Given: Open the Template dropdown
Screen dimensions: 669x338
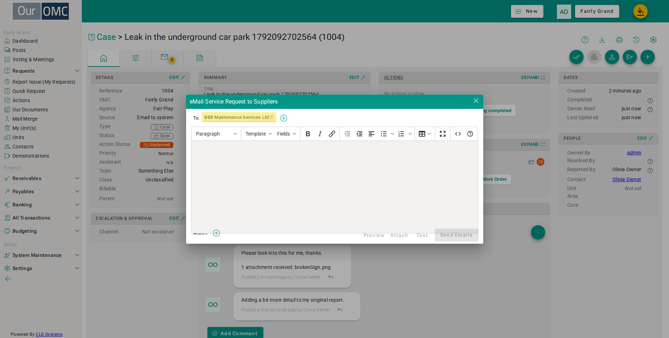Looking at the screenshot, I should tap(259, 134).
